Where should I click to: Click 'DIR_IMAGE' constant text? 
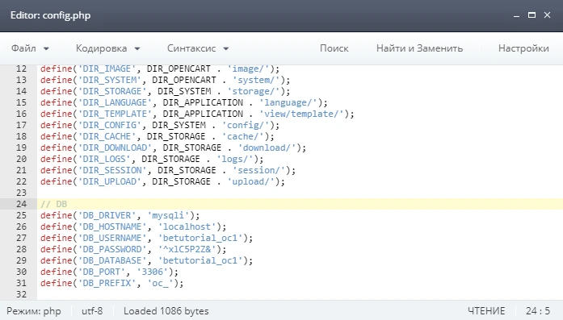(x=107, y=69)
